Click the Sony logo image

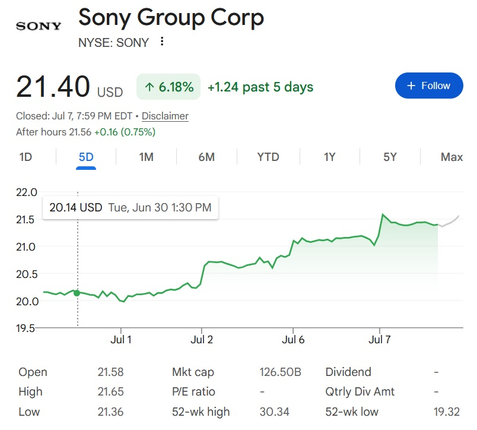pos(39,26)
